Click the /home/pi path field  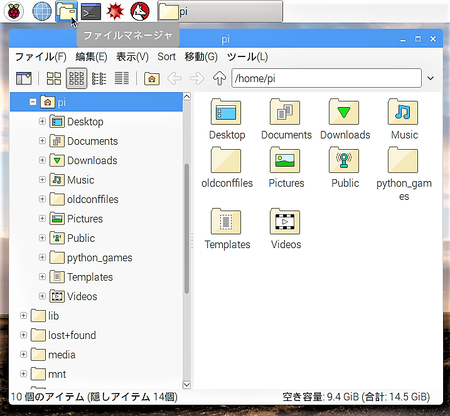point(326,78)
